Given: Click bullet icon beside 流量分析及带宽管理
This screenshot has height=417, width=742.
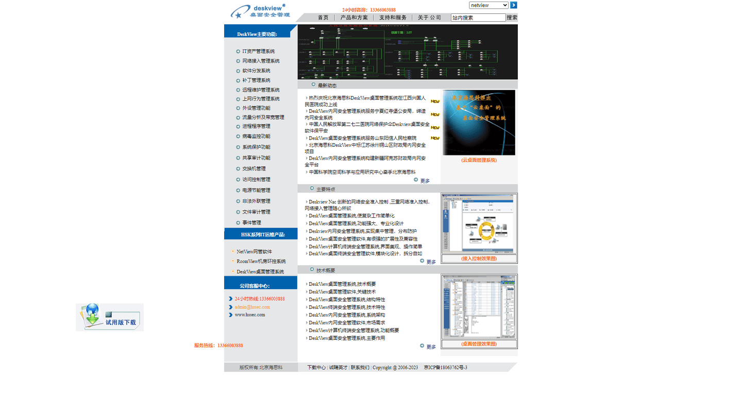Looking at the screenshot, I should (x=238, y=117).
